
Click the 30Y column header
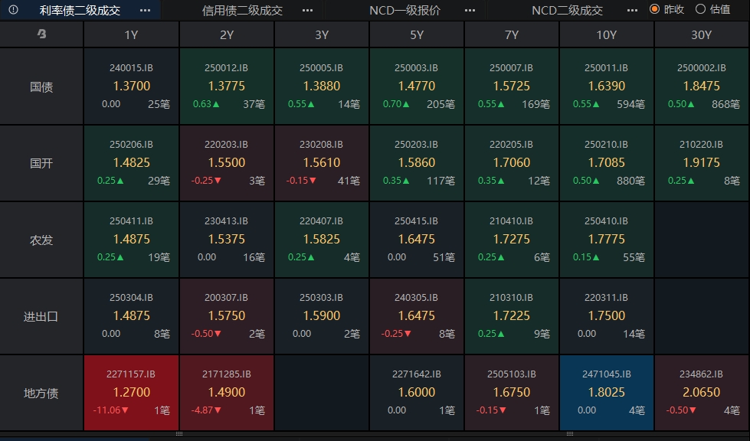pyautogui.click(x=701, y=34)
